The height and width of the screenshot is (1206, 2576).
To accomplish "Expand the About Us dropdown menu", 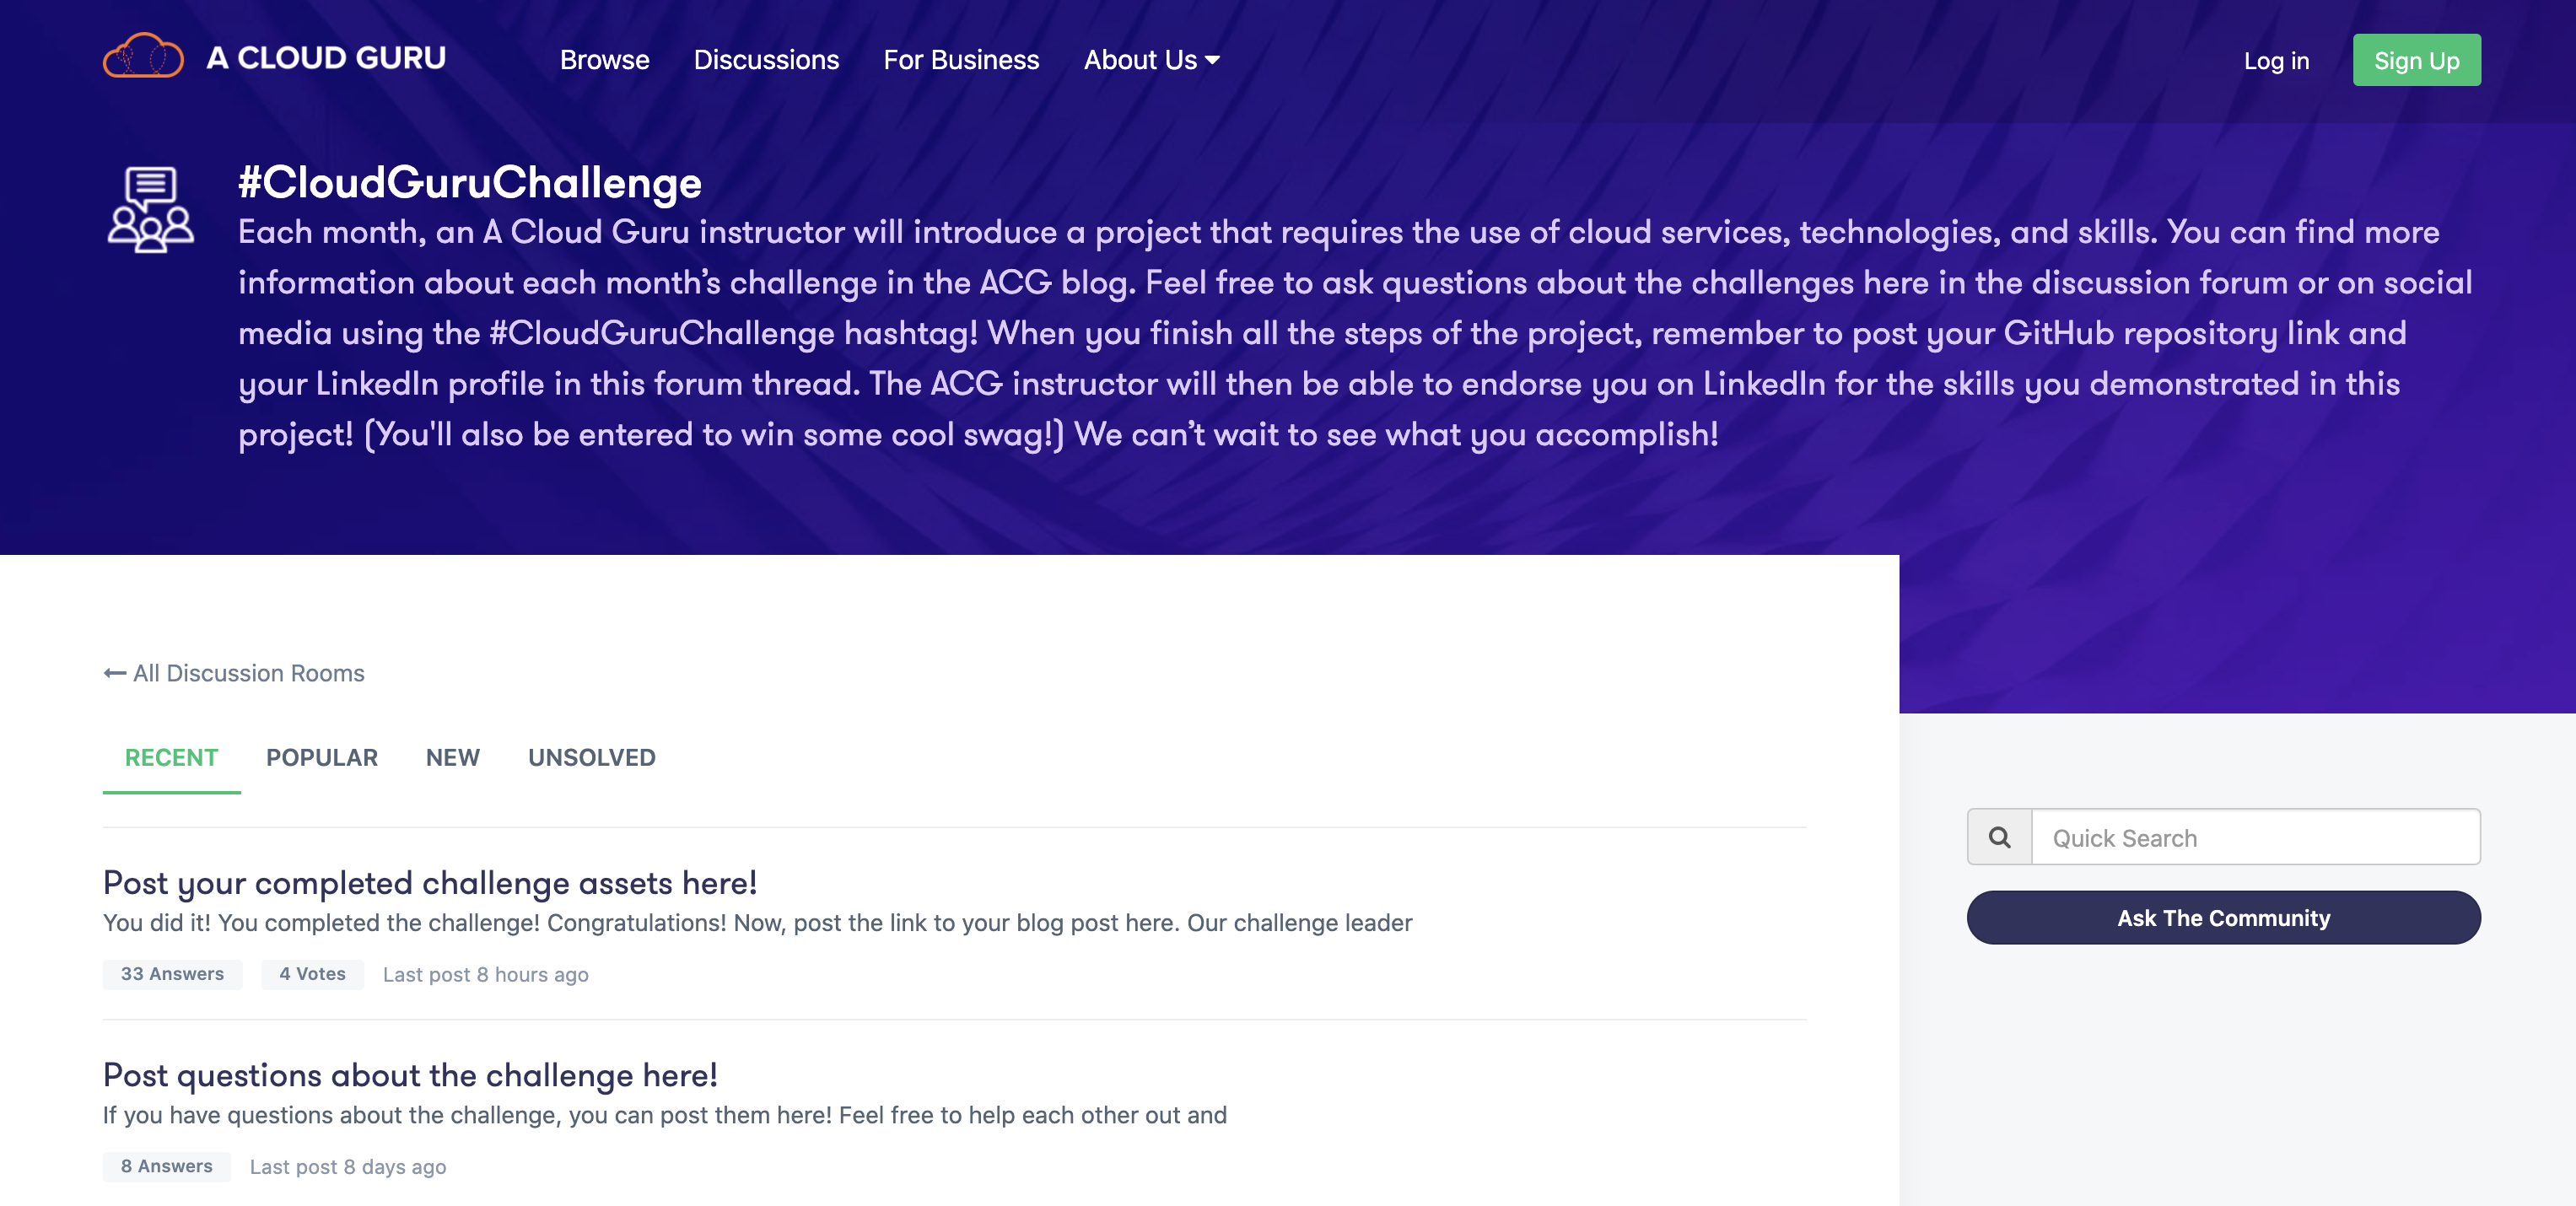I will 1151,60.
